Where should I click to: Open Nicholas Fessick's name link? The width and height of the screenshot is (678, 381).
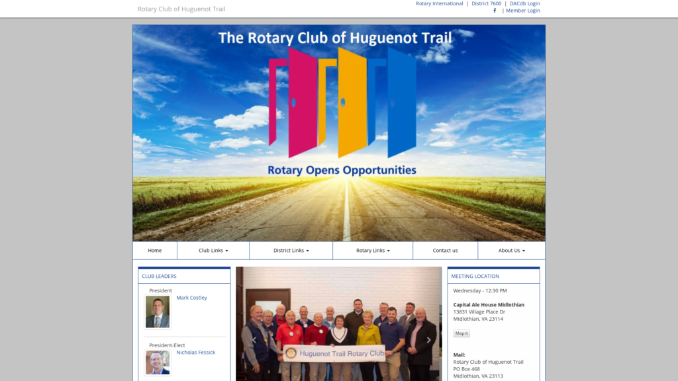pyautogui.click(x=195, y=353)
